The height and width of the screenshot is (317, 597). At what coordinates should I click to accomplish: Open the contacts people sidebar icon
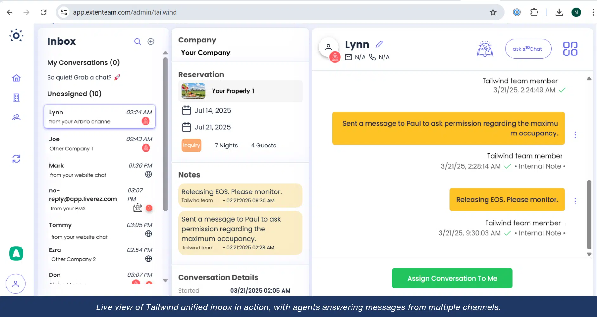pos(16,118)
